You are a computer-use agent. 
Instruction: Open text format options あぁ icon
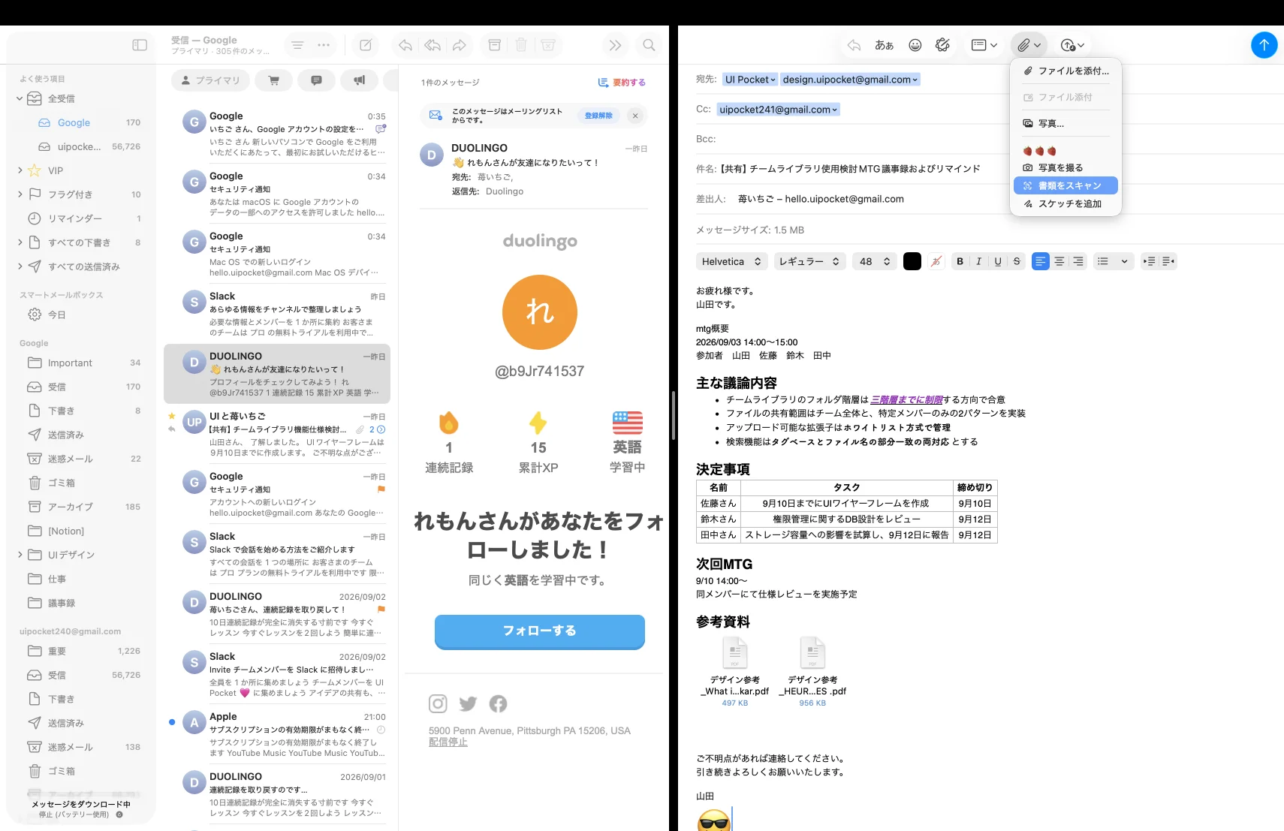tap(884, 45)
